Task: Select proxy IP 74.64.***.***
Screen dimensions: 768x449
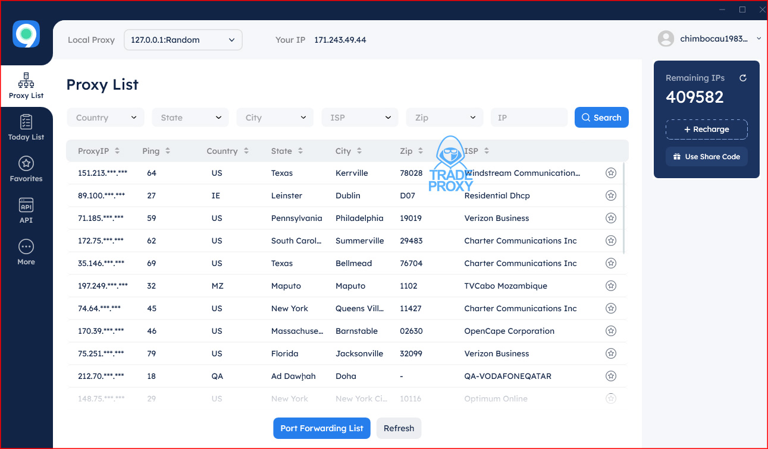Action: [99, 308]
